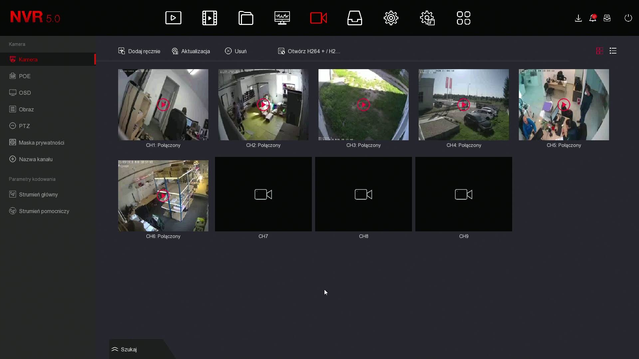
Task: Open playback film icon in toolbar
Action: [x=210, y=18]
